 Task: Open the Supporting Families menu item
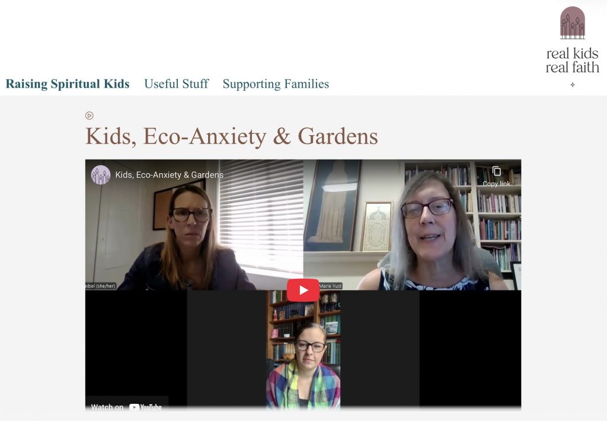pyautogui.click(x=276, y=84)
